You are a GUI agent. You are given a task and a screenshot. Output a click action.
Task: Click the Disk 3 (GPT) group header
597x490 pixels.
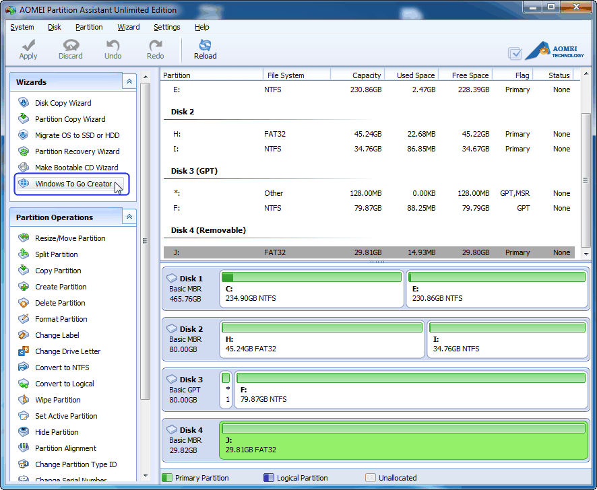coord(194,171)
